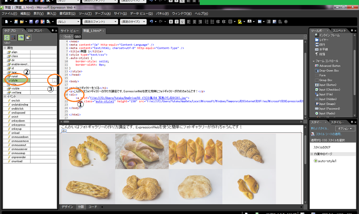Apply bulleted list formatting
The height and width of the screenshot is (214, 359).
point(212,22)
